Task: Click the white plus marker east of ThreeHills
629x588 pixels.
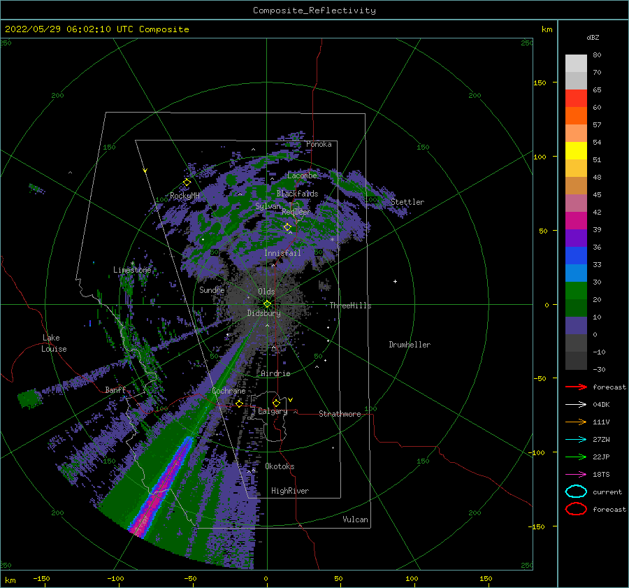Action: (395, 281)
